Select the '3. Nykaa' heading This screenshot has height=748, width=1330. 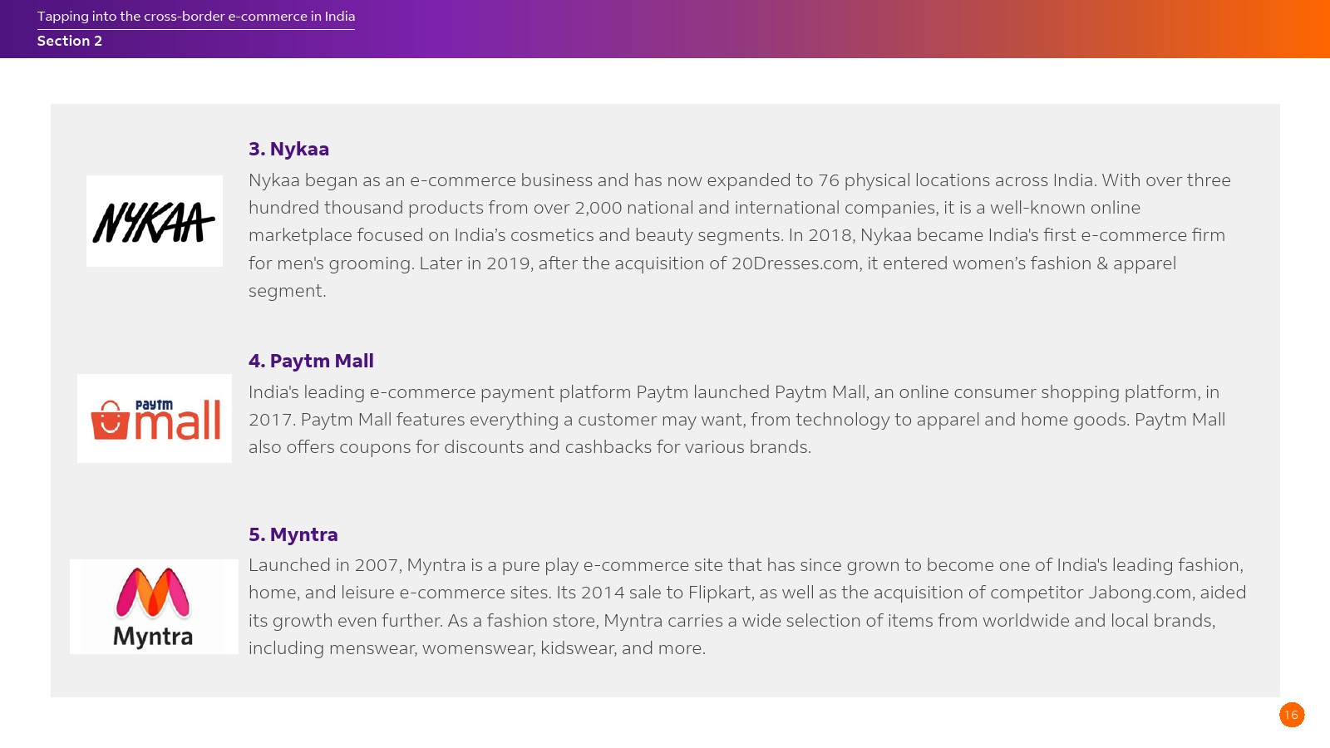[x=288, y=150]
